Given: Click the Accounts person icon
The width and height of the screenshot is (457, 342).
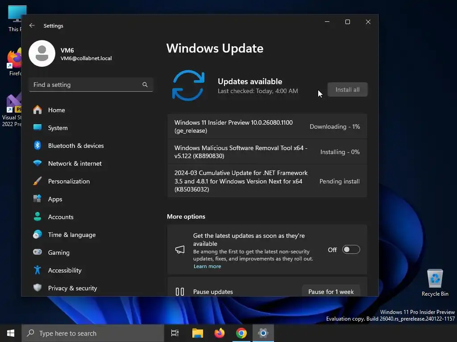Looking at the screenshot, I should click(37, 217).
